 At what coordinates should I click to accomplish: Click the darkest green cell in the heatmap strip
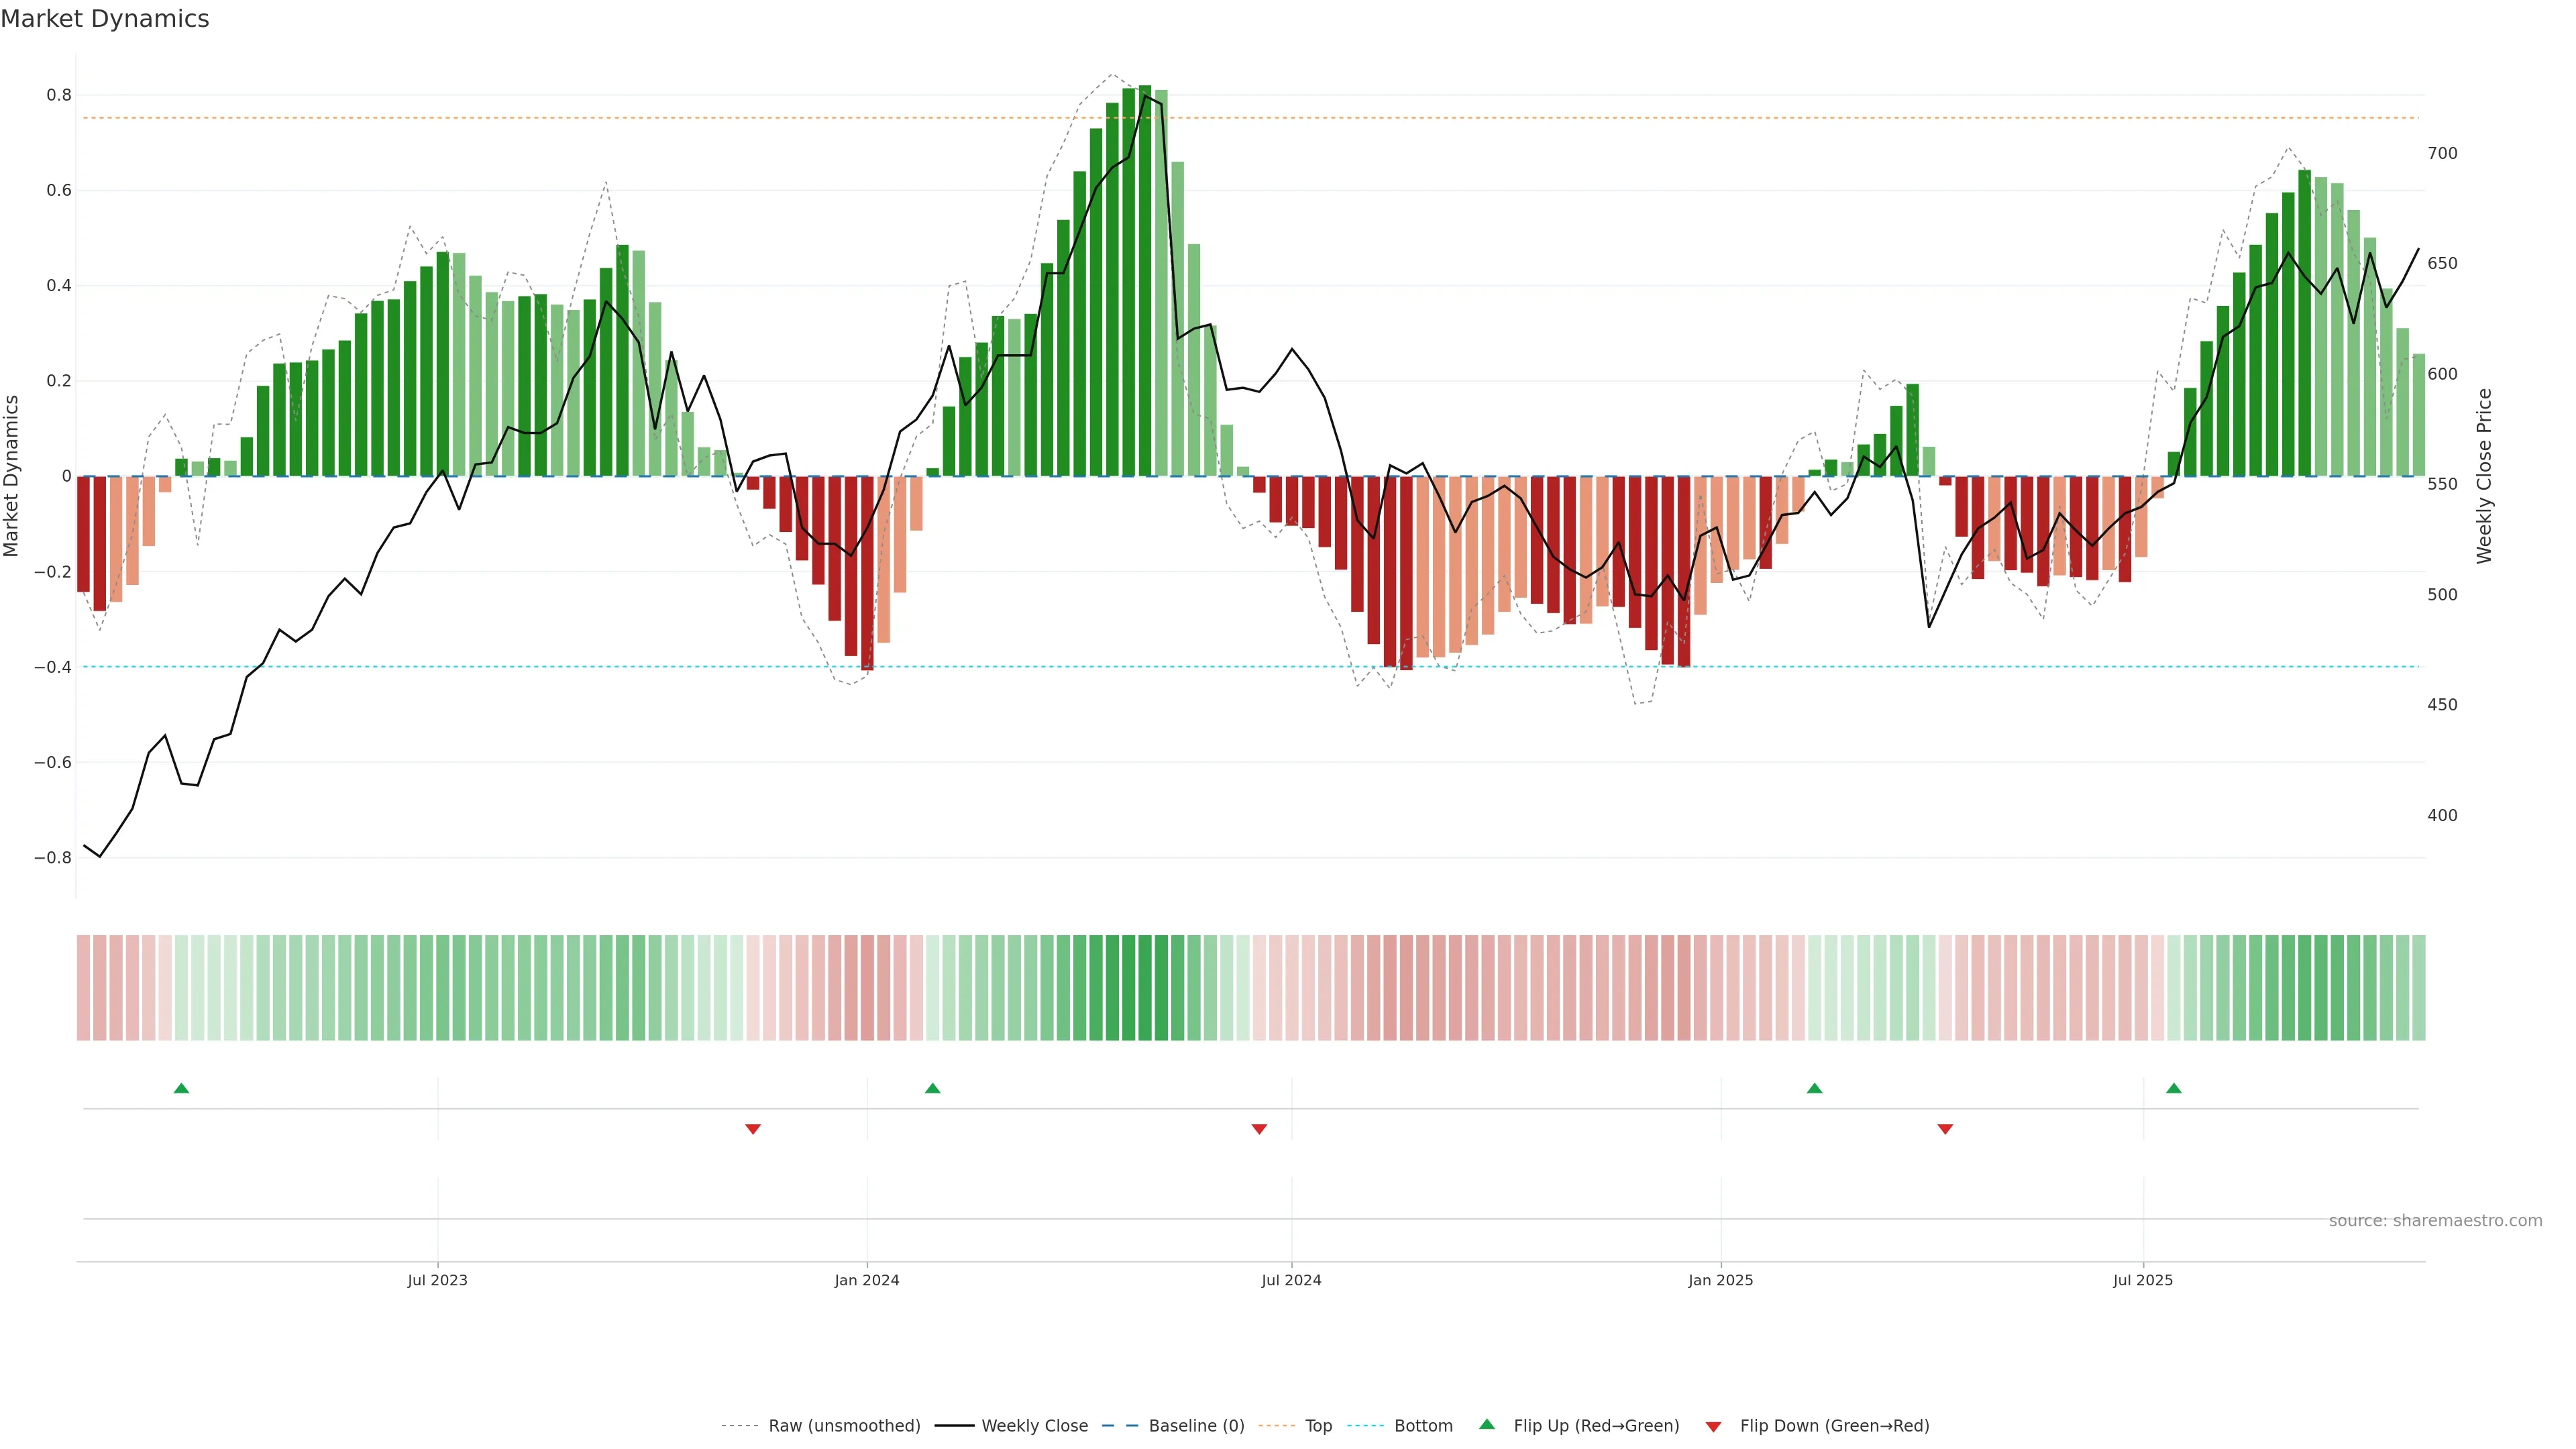(x=1144, y=988)
